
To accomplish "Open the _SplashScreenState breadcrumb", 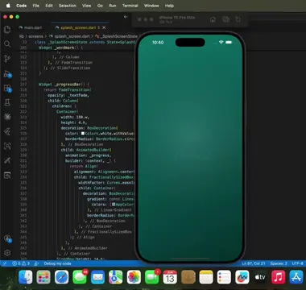I will (118, 36).
